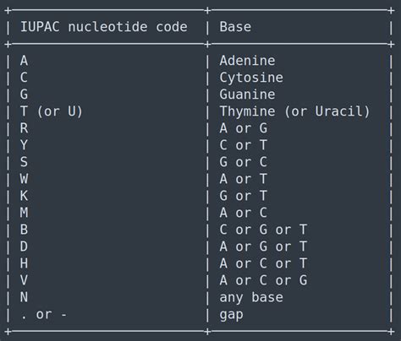
Task: Click the 'A or C' base entry
Action: (x=243, y=213)
